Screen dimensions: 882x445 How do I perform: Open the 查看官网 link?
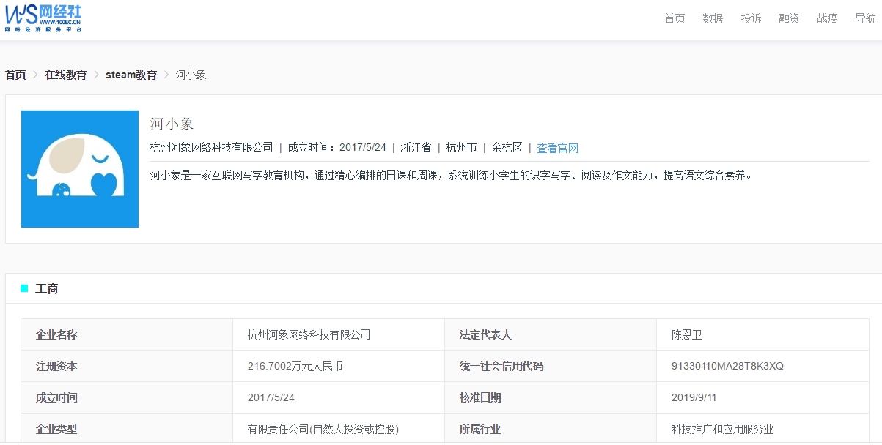pyautogui.click(x=558, y=148)
